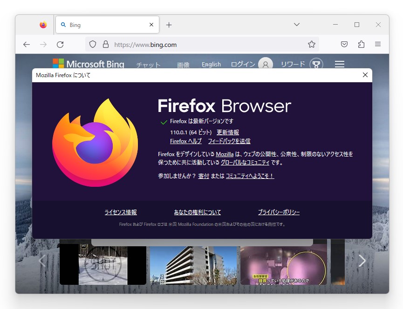Open the Bing hamburger navigation menu
Screen dimensions: 403x309
(x=339, y=65)
